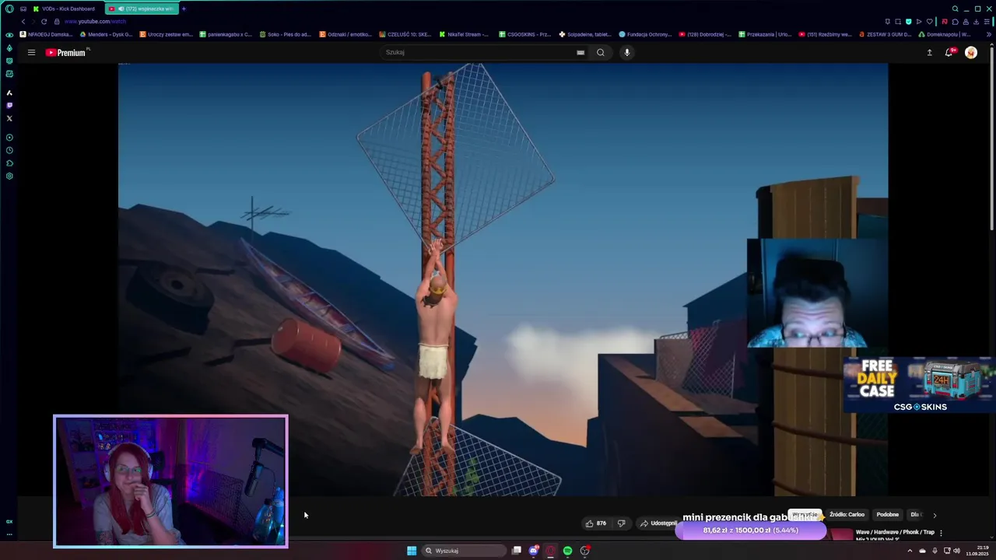Screen dimensions: 996x560
Task: Open the sidebar history clock icon
Action: [9, 150]
